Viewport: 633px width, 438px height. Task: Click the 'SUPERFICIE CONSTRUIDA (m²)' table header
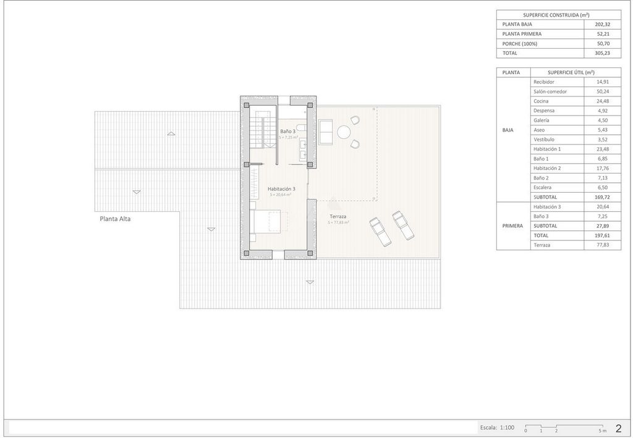556,15
